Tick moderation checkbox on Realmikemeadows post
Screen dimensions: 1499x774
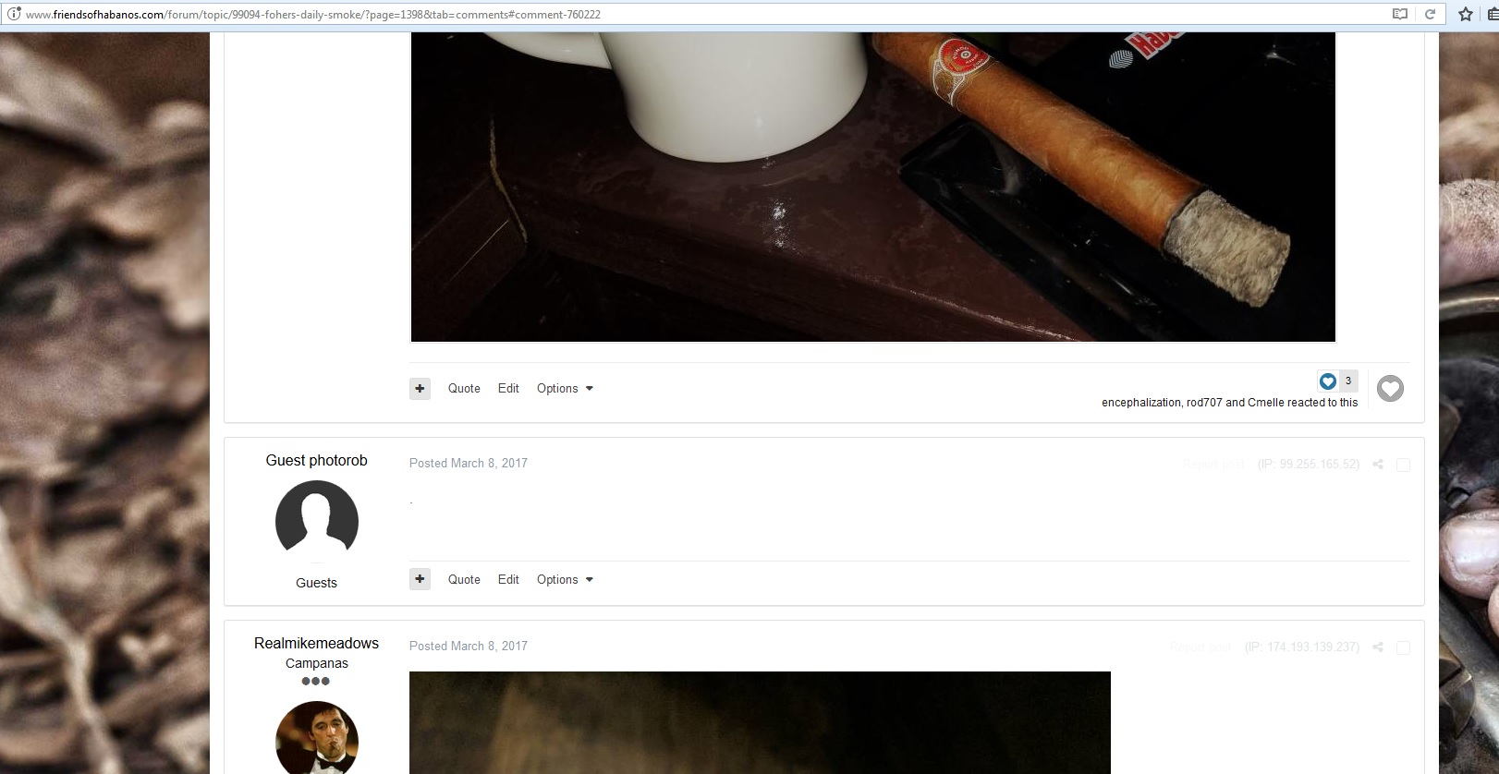[x=1403, y=647]
